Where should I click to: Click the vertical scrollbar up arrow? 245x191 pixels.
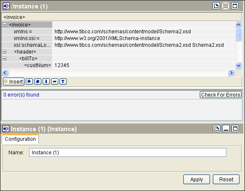238,24
